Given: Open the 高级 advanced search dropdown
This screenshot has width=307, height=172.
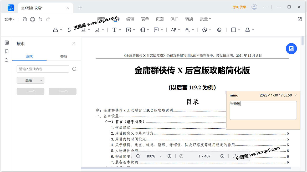Looking at the screenshot, I should [x=30, y=80].
